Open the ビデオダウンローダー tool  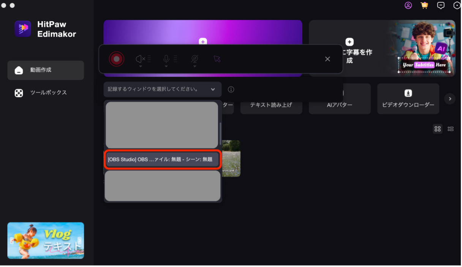click(x=408, y=99)
